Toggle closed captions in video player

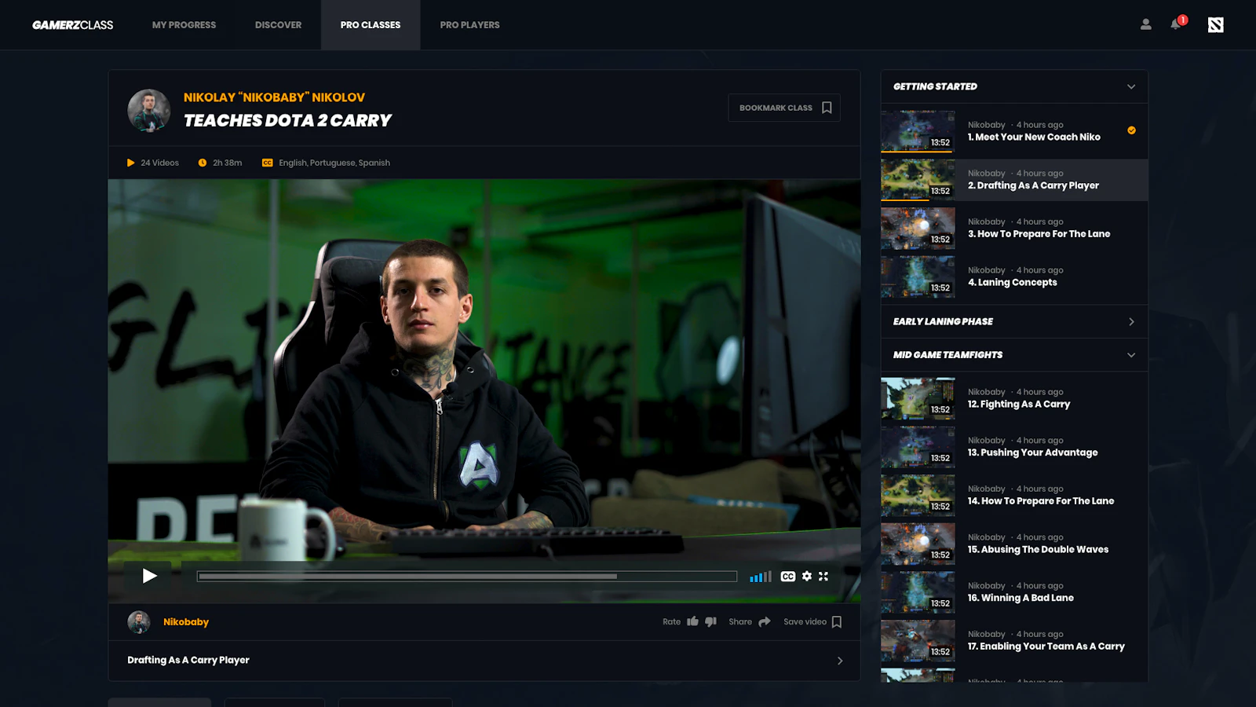pyautogui.click(x=788, y=577)
